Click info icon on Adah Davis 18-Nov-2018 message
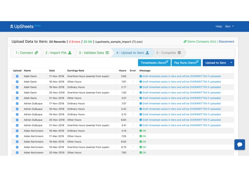 140,82
